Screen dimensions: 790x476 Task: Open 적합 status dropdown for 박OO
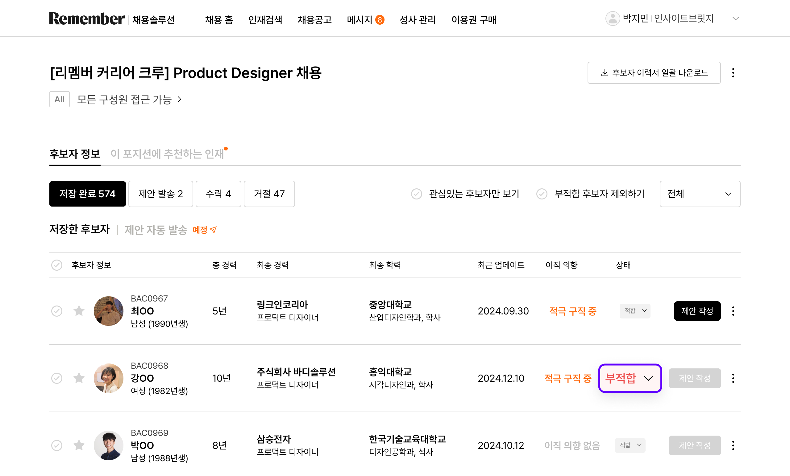(x=630, y=445)
